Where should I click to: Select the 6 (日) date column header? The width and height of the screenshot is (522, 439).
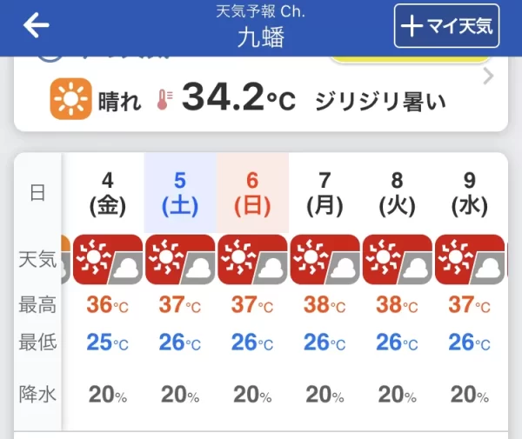tap(252, 193)
